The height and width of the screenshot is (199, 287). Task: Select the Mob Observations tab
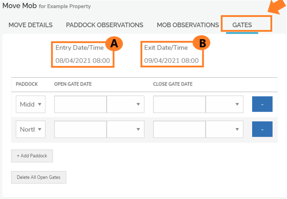188,25
